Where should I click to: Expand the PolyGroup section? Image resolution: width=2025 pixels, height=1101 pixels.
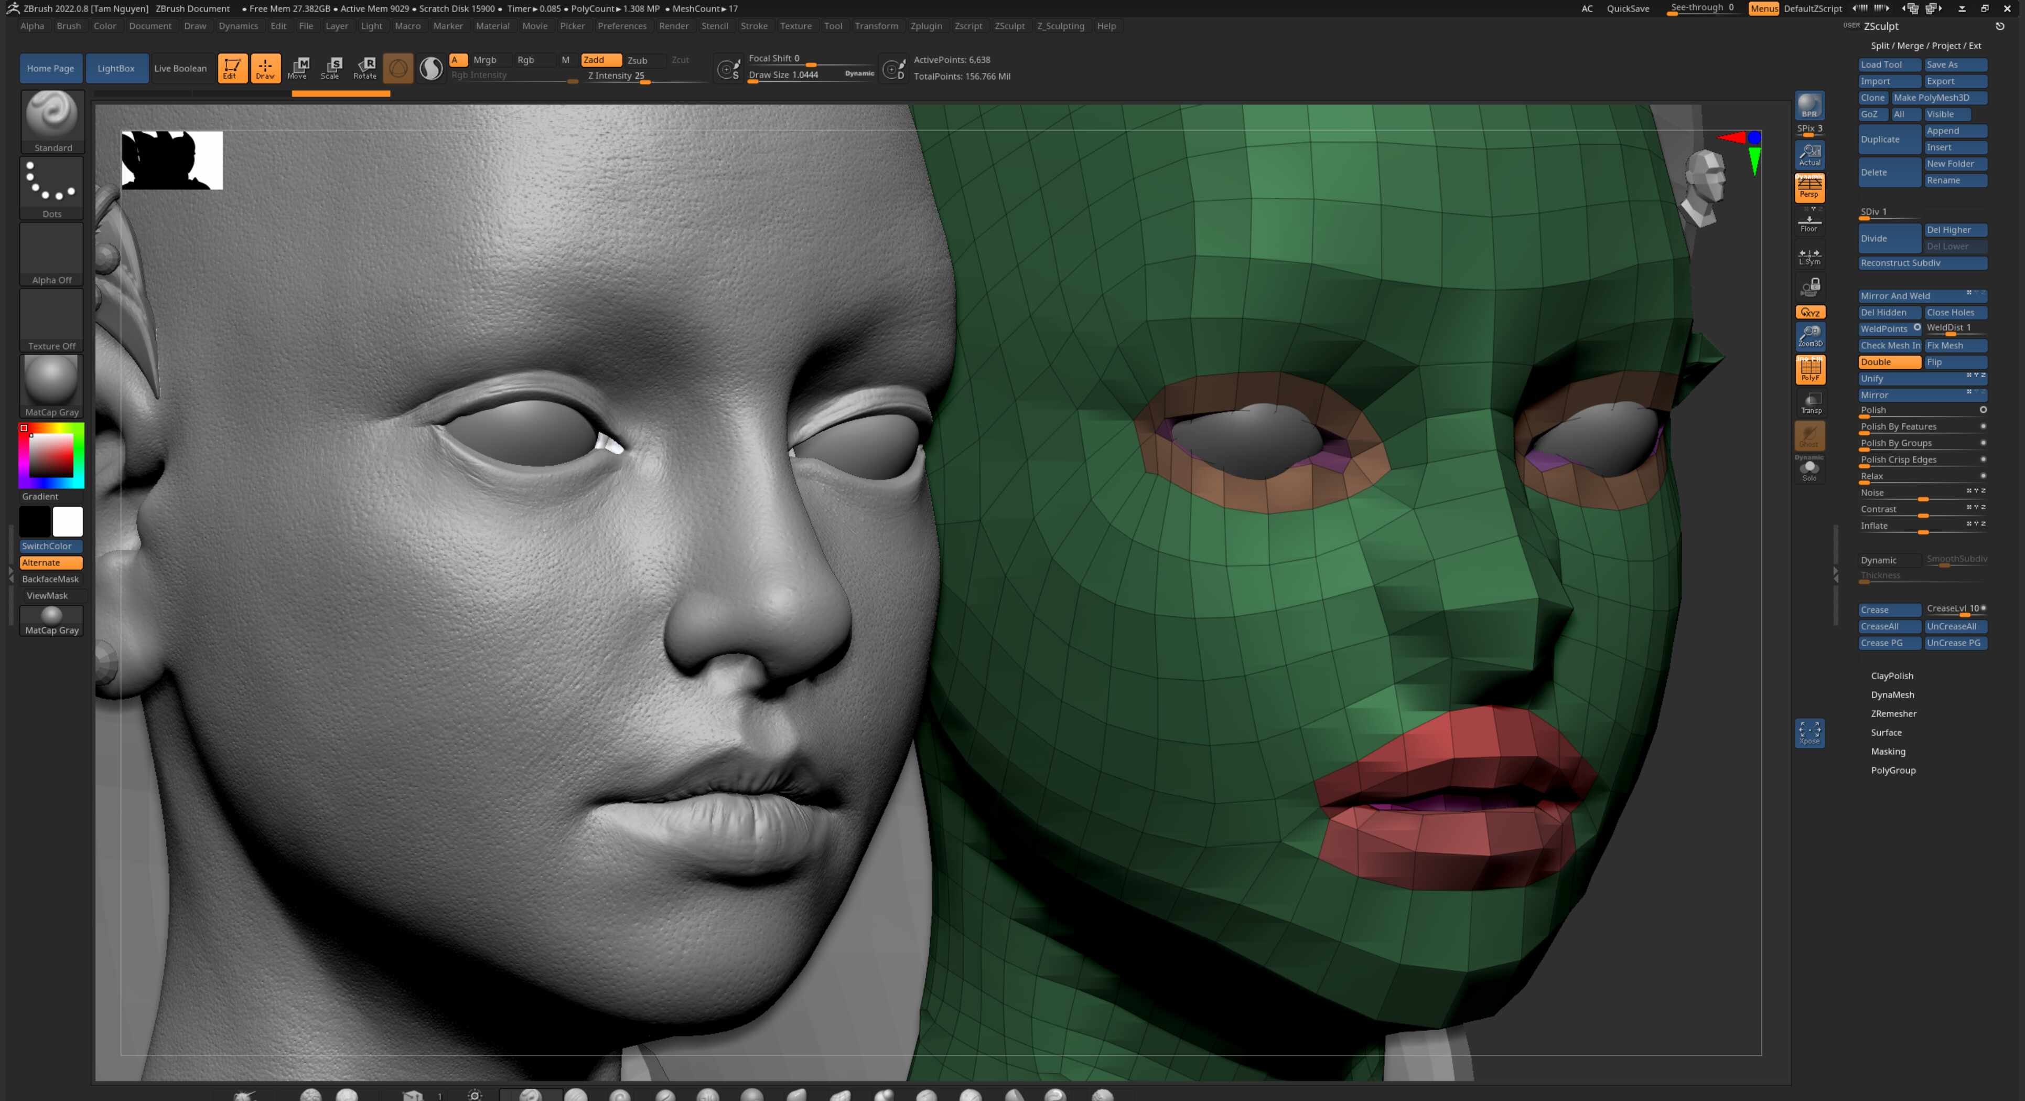pos(1892,770)
